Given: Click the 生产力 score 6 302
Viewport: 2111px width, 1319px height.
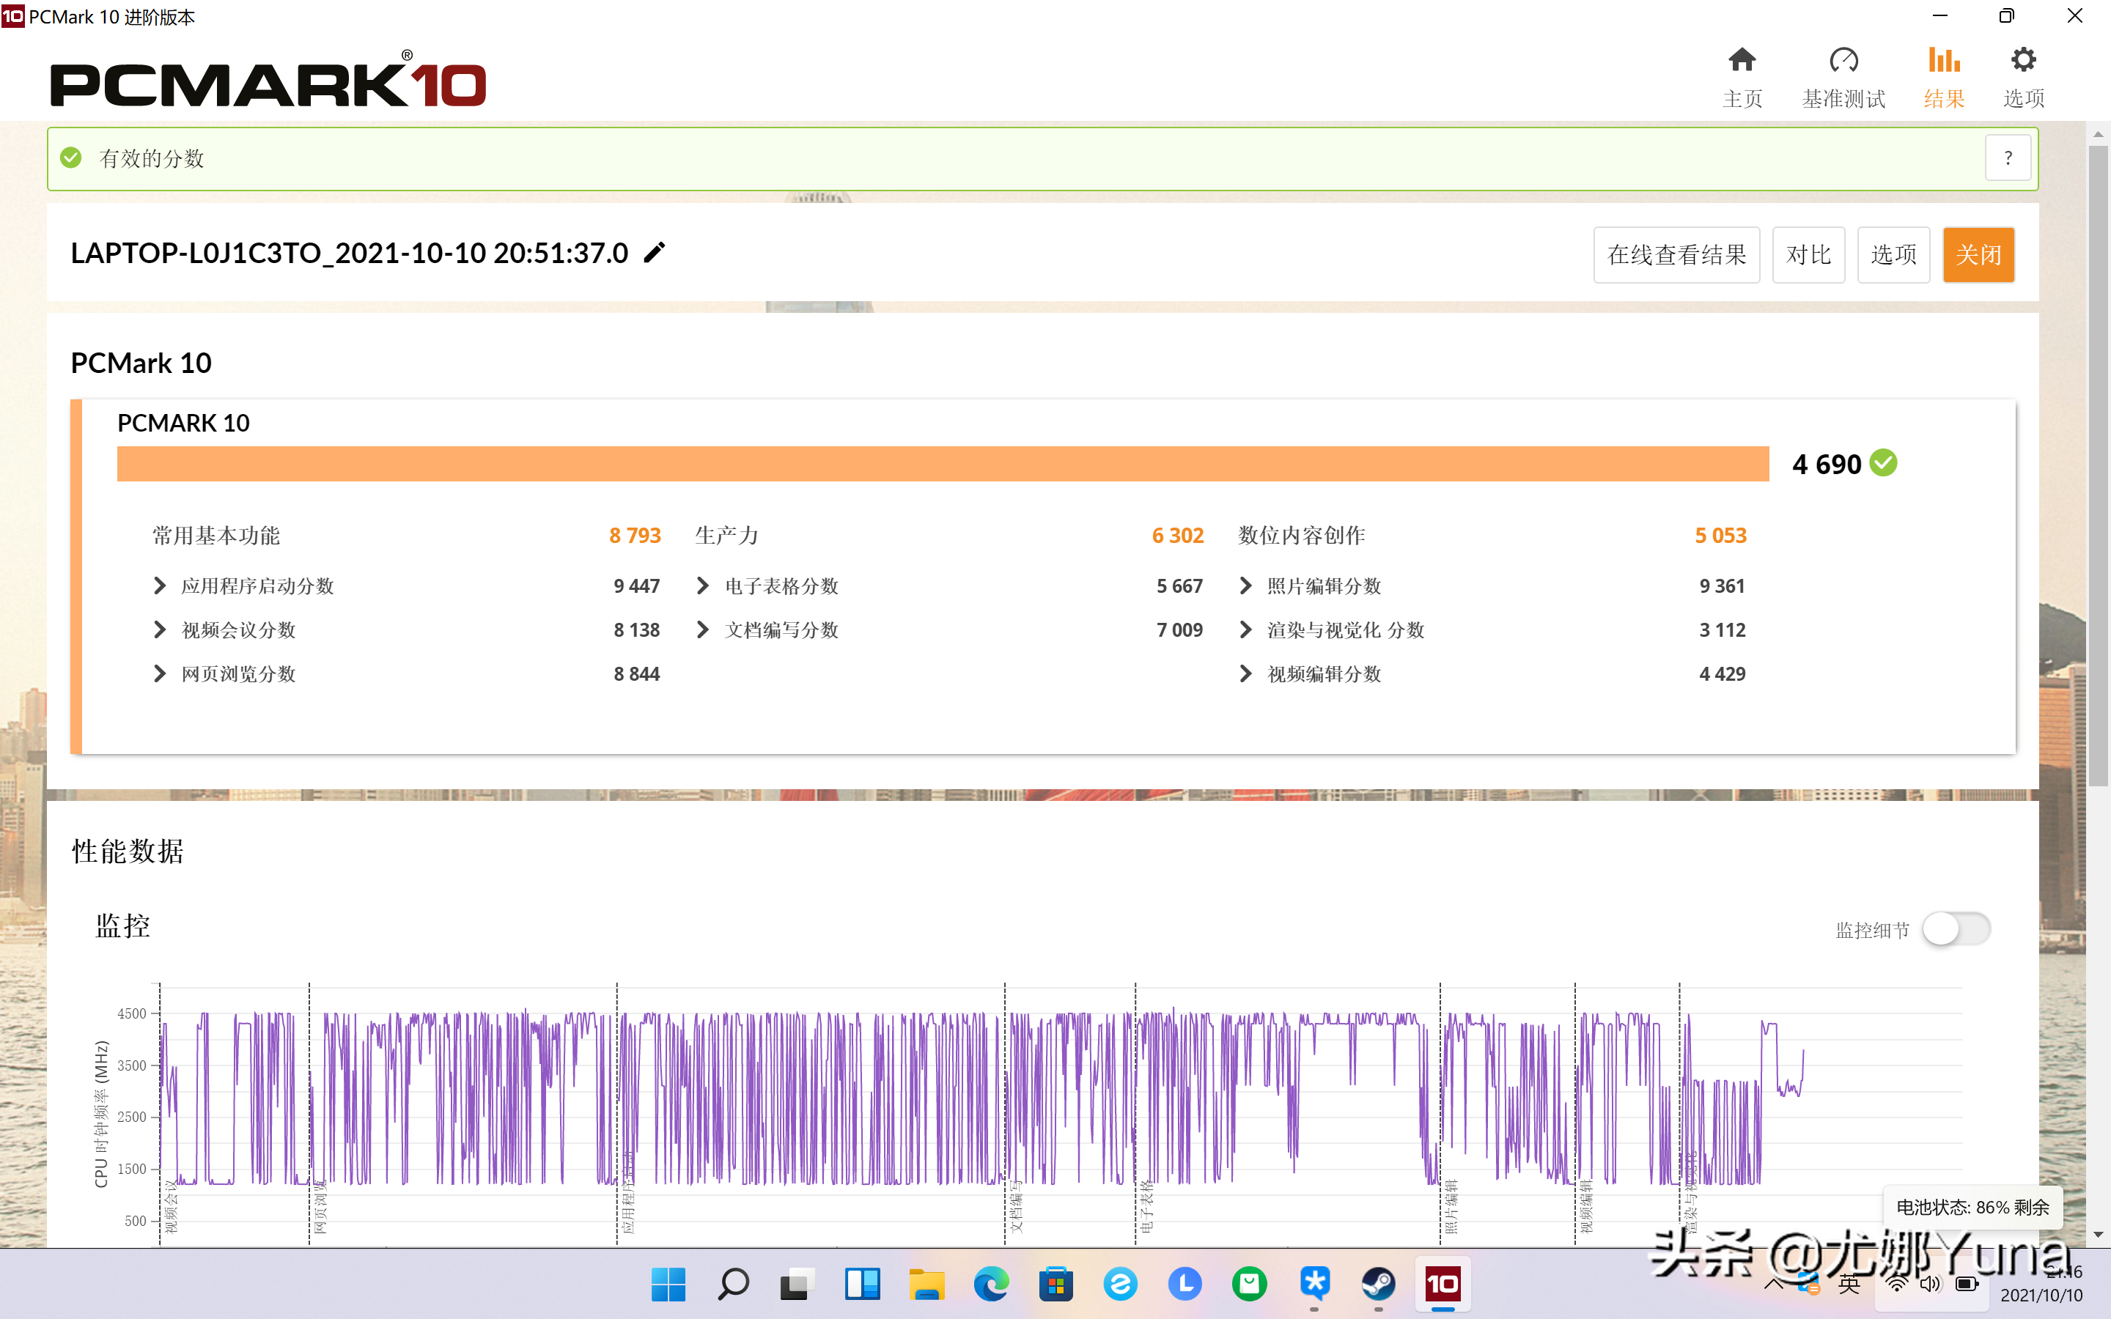Looking at the screenshot, I should click(1178, 535).
